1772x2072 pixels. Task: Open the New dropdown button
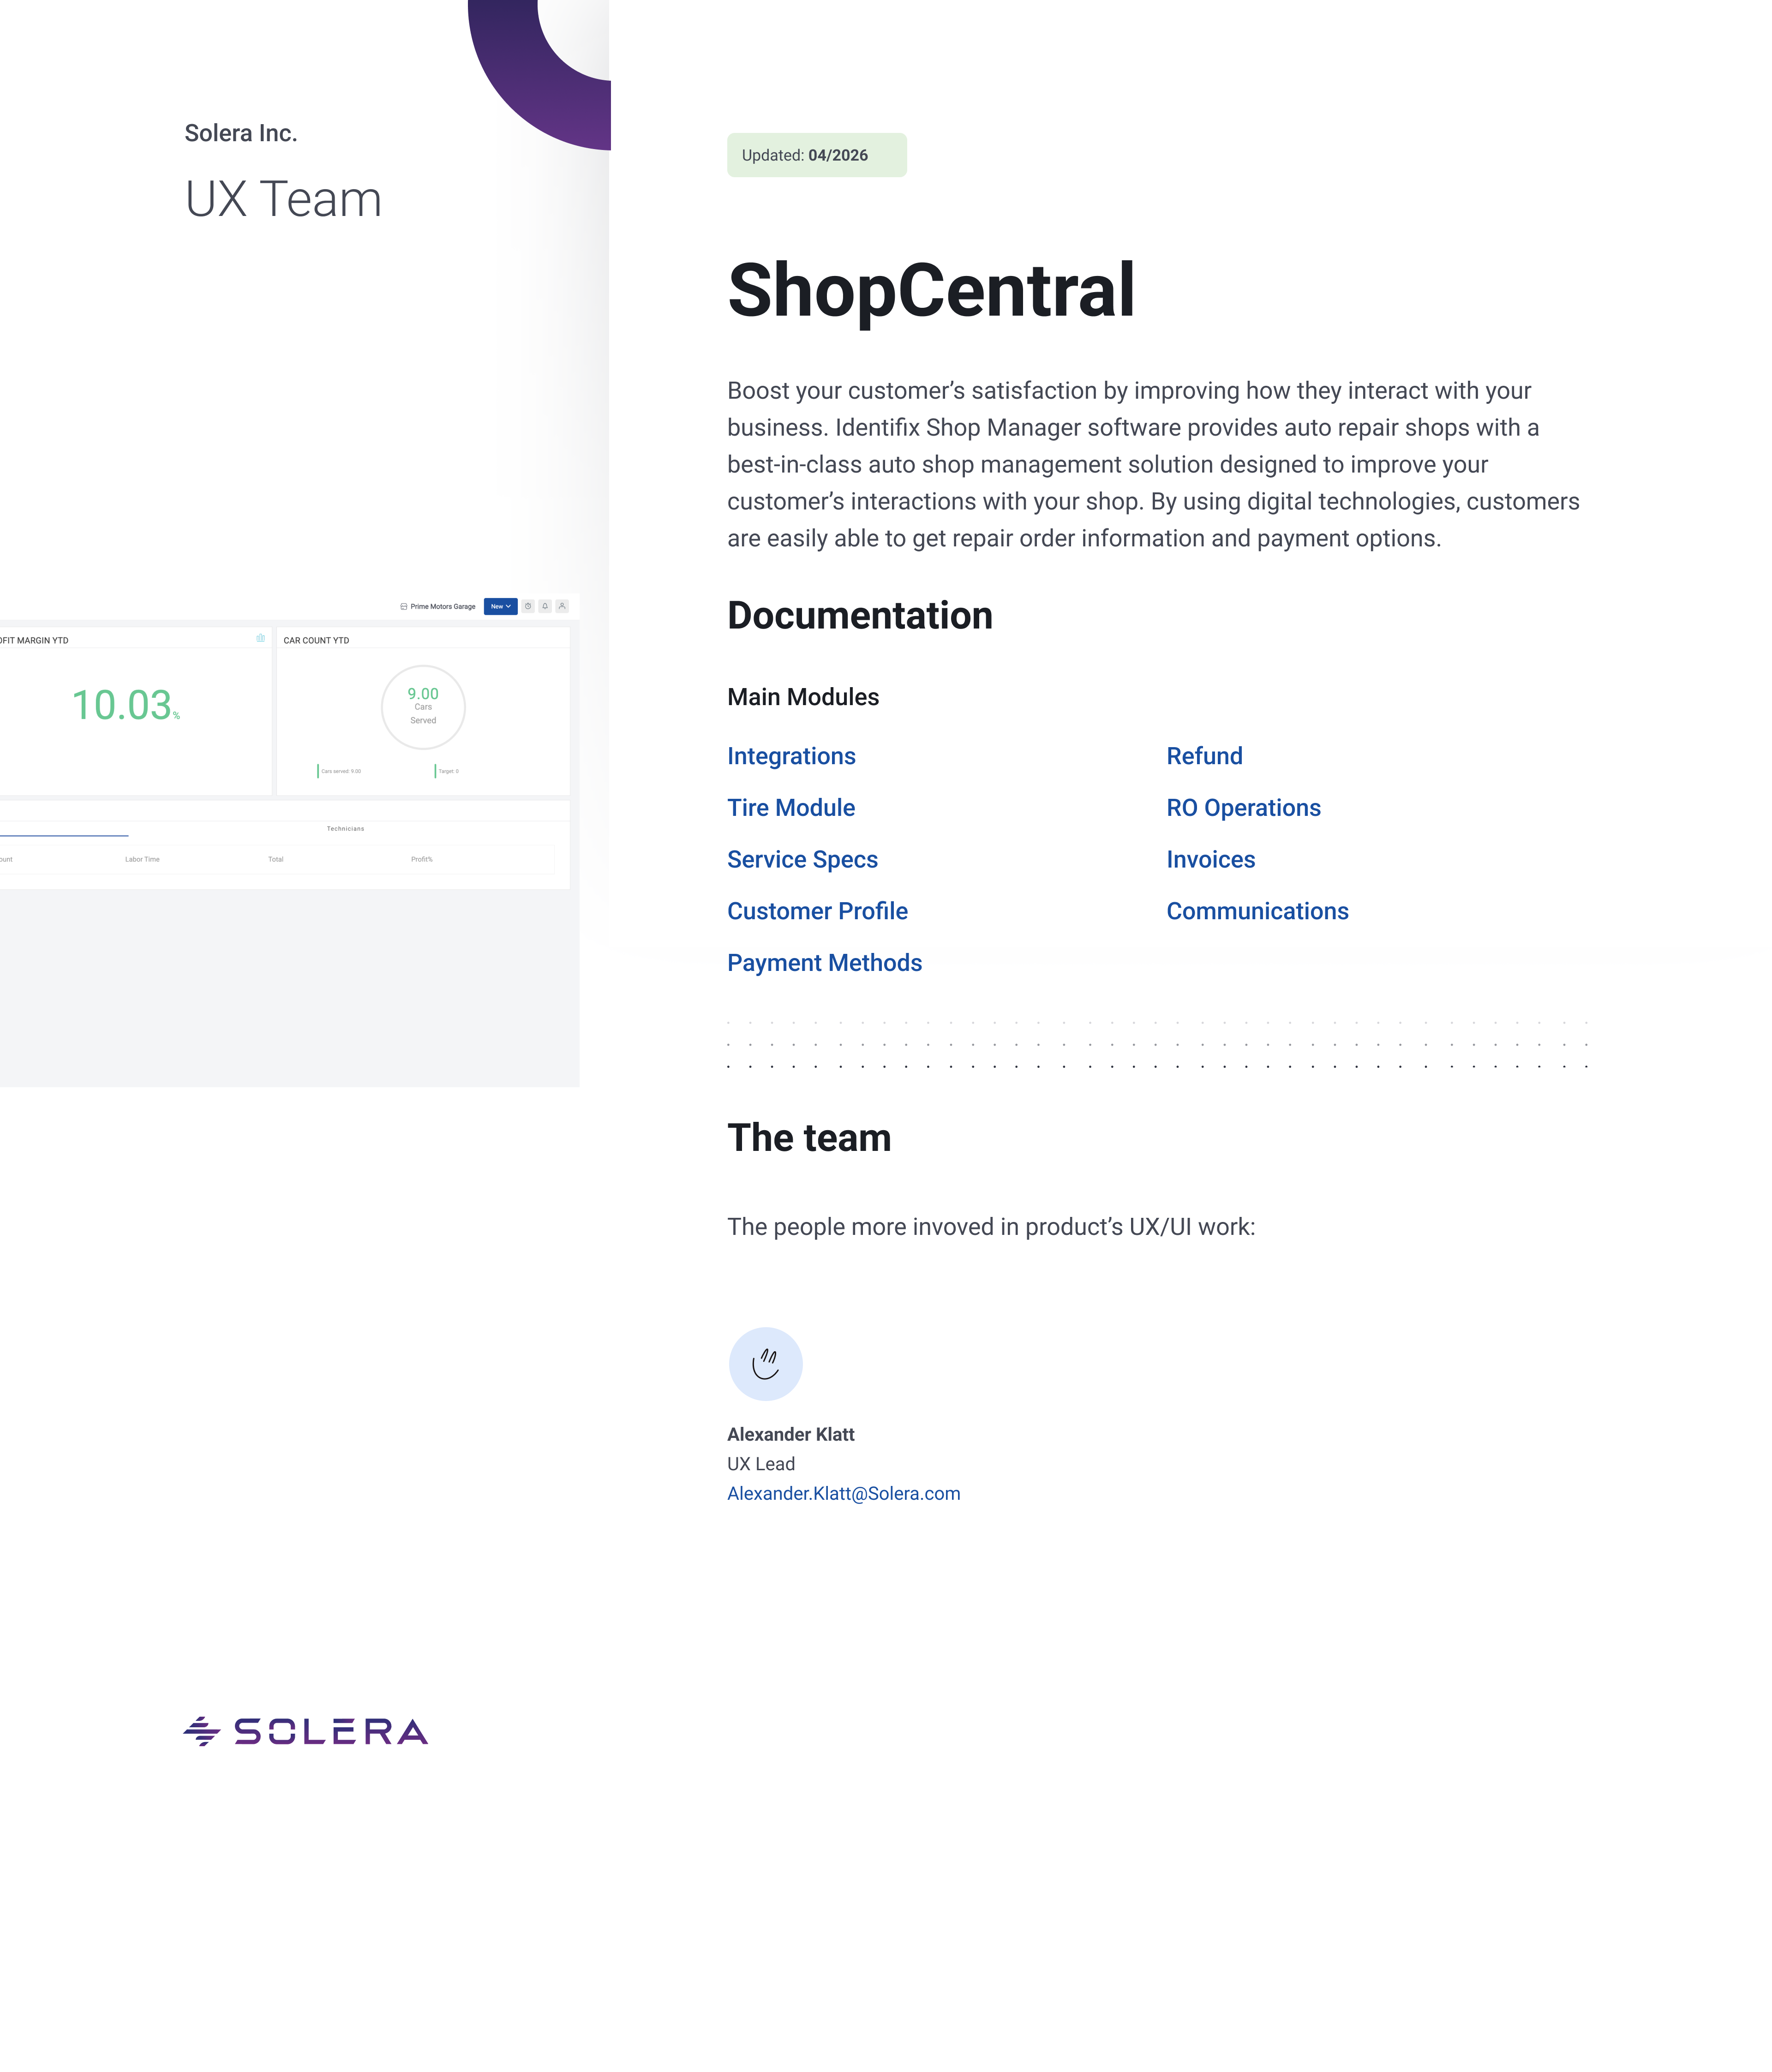point(500,606)
